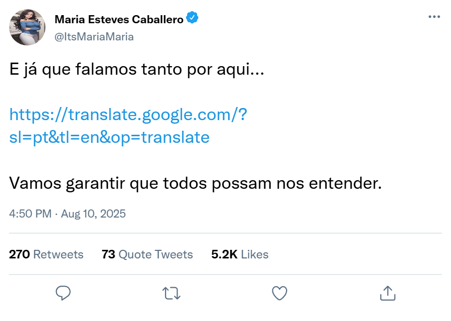Click the 4:50 PM time text
Image resolution: width=451 pixels, height=321 pixels.
(30, 213)
